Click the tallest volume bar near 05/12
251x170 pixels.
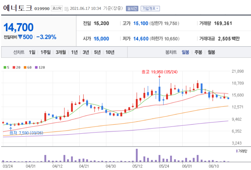pos(137,155)
